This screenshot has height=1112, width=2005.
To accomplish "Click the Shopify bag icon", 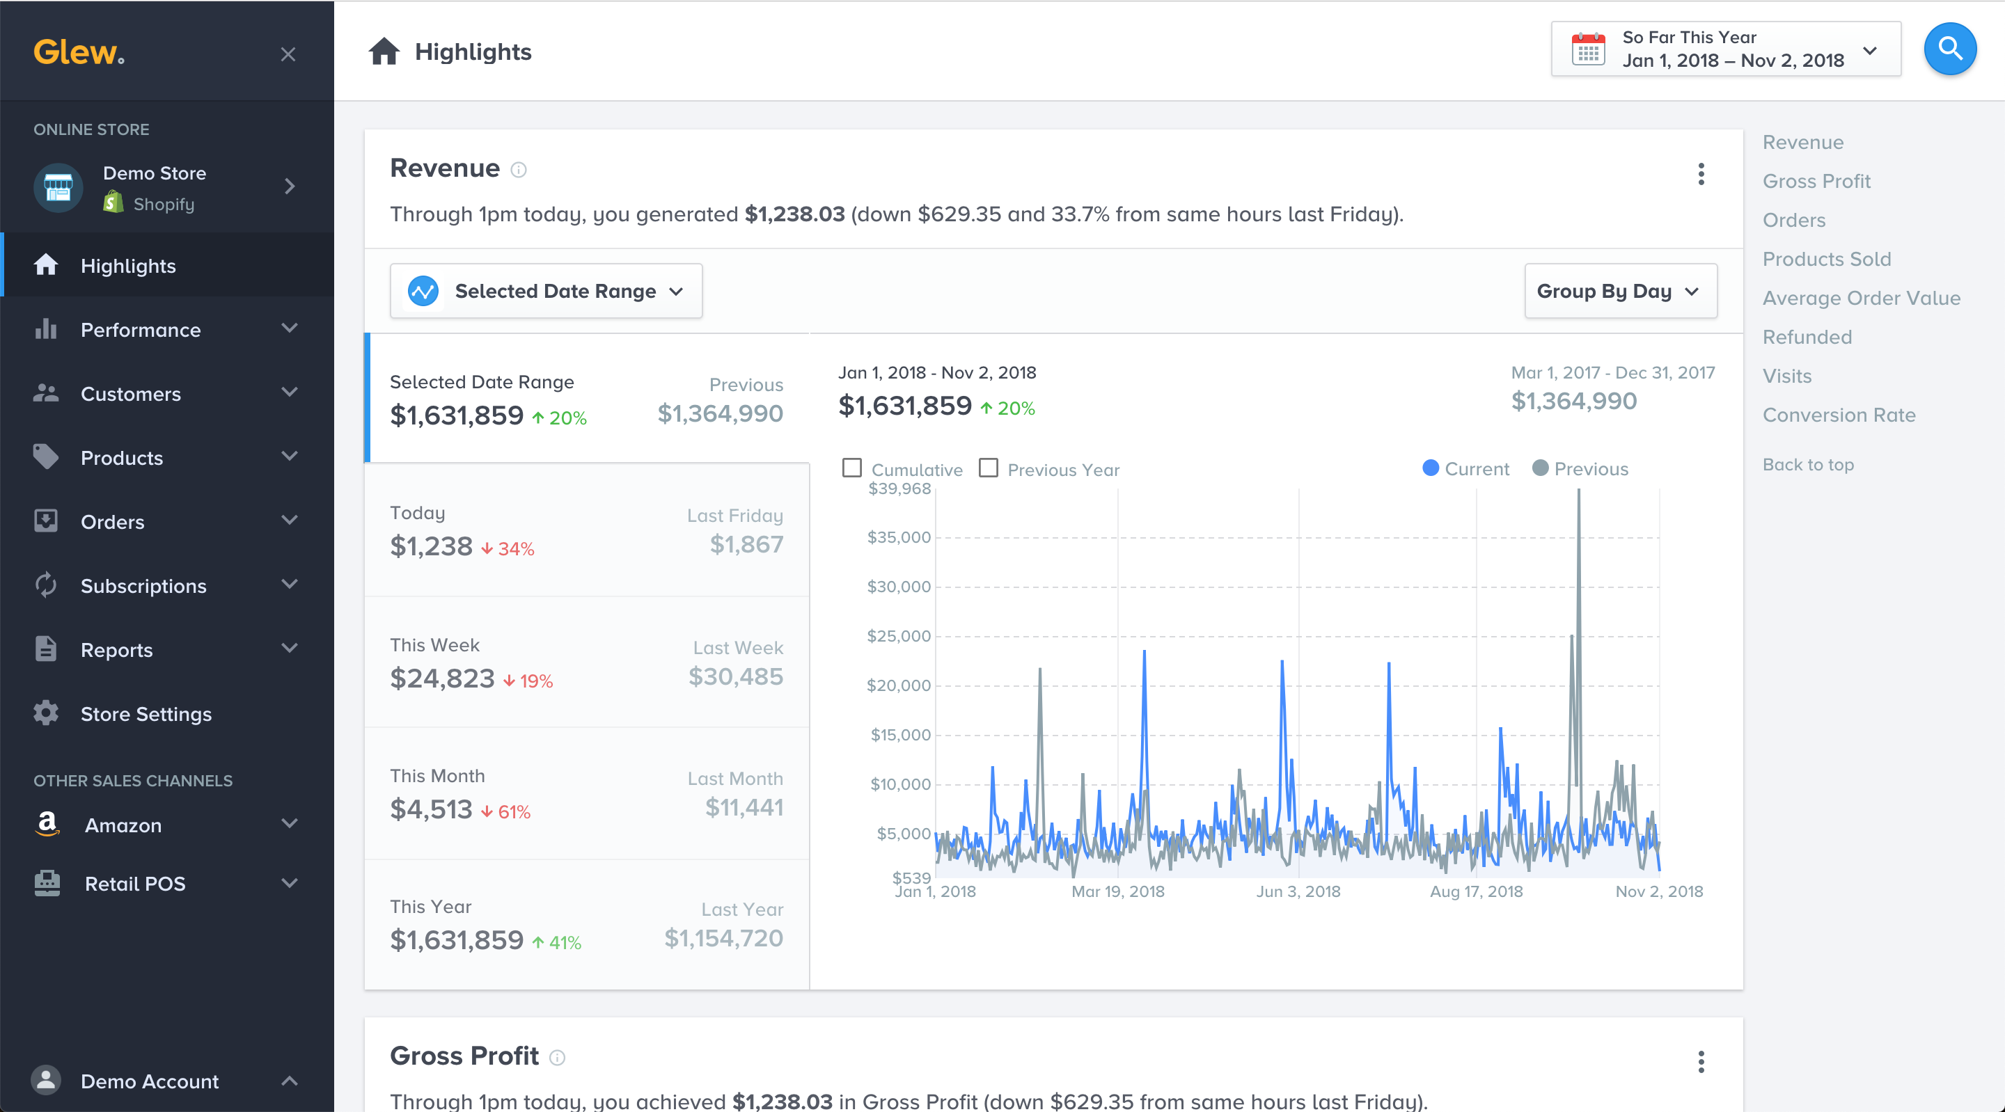I will click(113, 203).
